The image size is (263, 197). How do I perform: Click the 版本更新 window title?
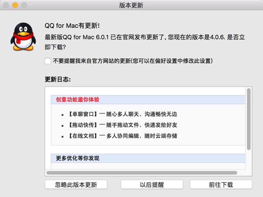point(131,5)
